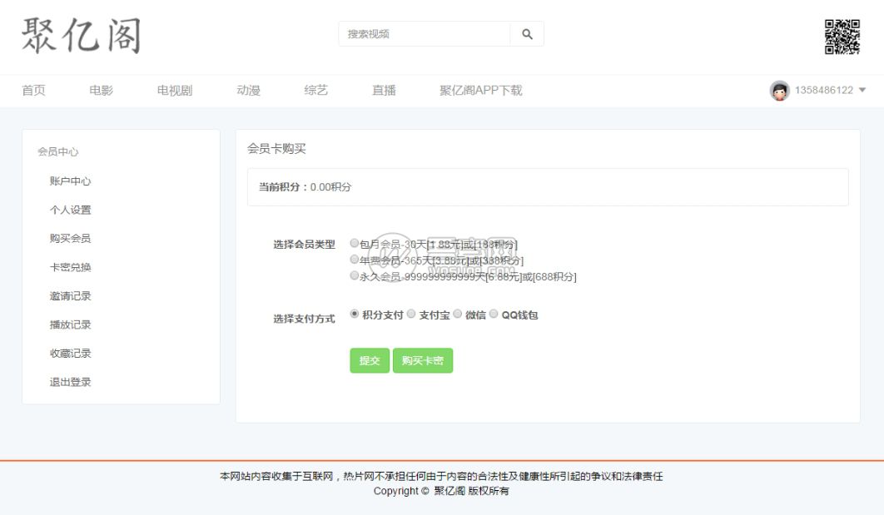
Task: Click the search magnifier icon
Action: pyautogui.click(x=528, y=34)
